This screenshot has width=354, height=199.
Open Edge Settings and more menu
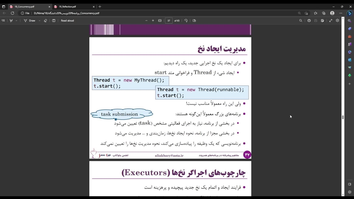[x=341, y=13]
